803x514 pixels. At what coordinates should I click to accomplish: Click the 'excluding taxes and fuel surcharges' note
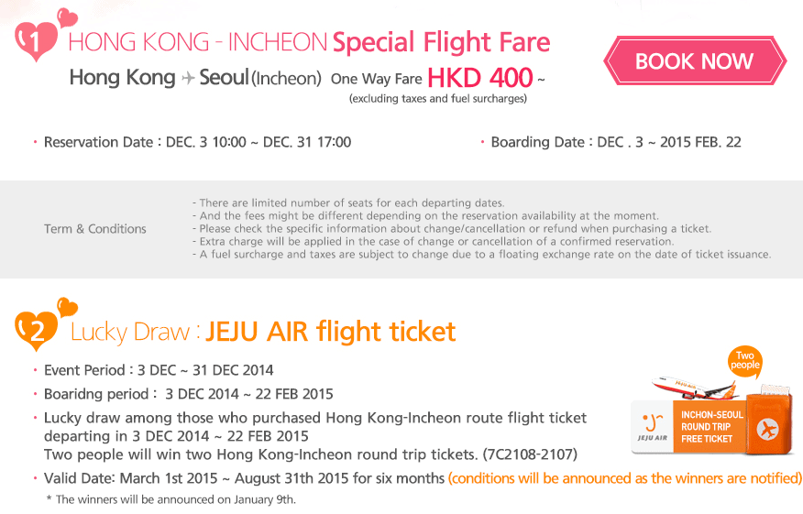click(438, 98)
